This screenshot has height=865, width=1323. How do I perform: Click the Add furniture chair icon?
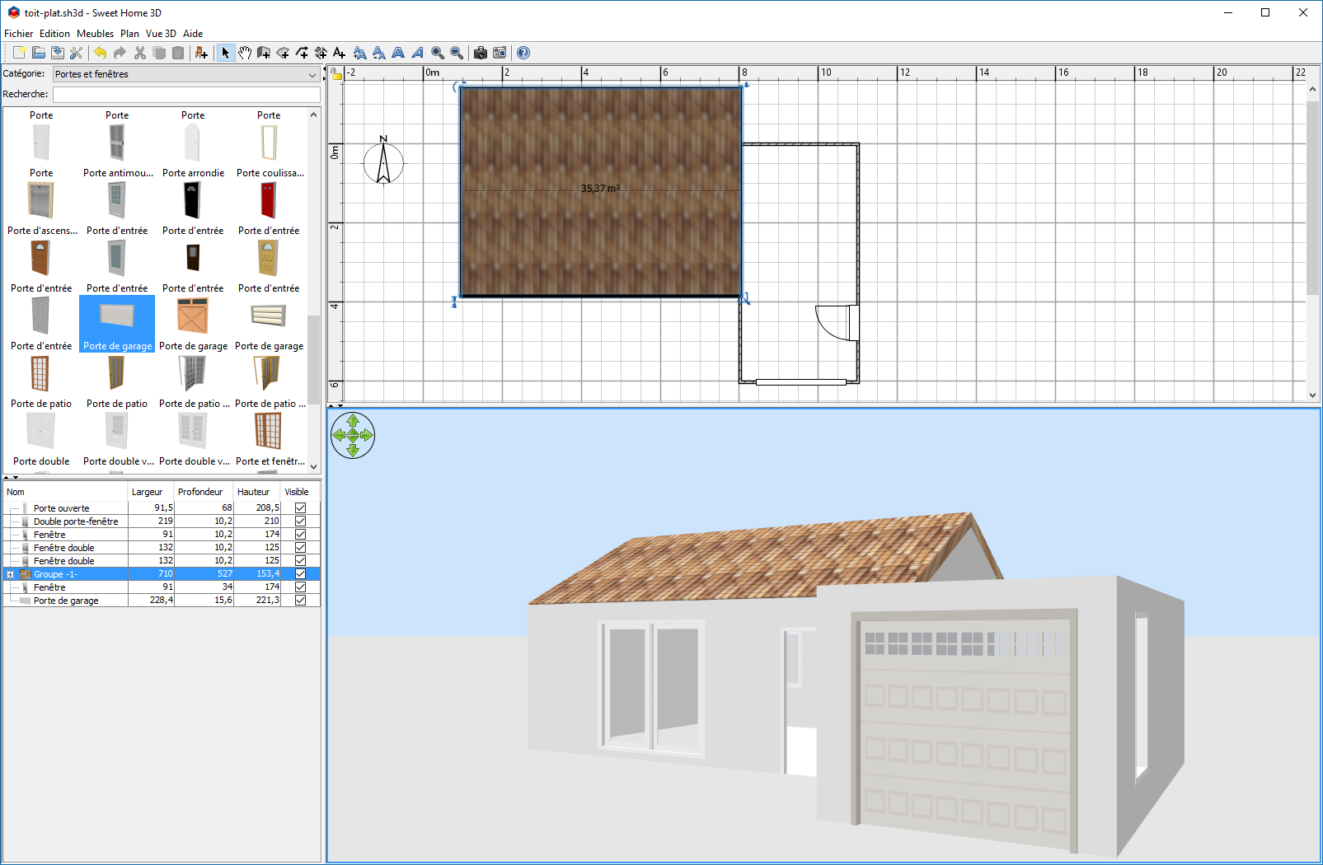click(201, 53)
